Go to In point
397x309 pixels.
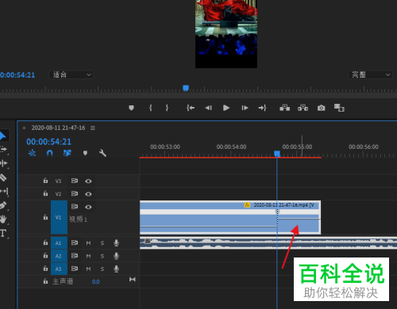click(x=191, y=108)
